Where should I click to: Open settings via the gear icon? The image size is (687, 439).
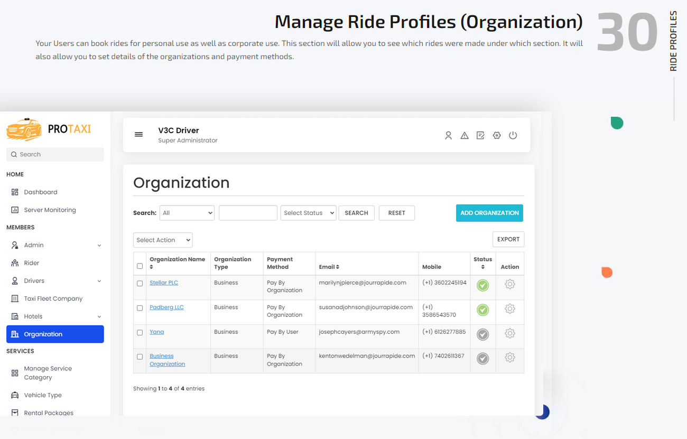(496, 135)
